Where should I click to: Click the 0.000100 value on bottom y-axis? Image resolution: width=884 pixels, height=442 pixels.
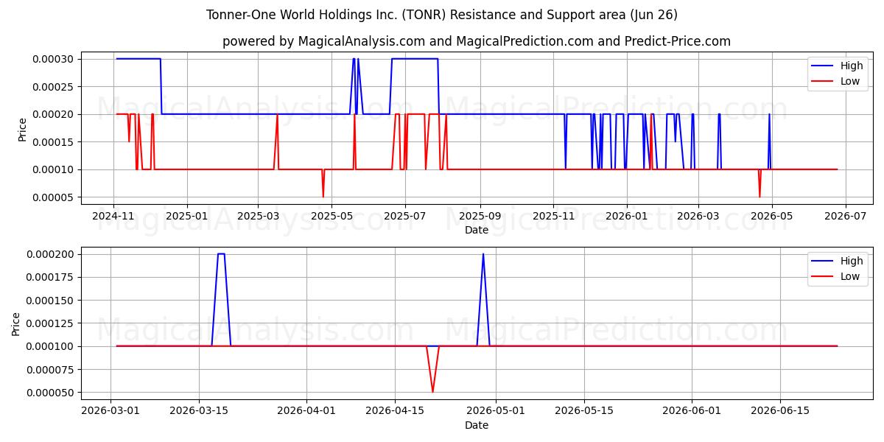tap(50, 346)
